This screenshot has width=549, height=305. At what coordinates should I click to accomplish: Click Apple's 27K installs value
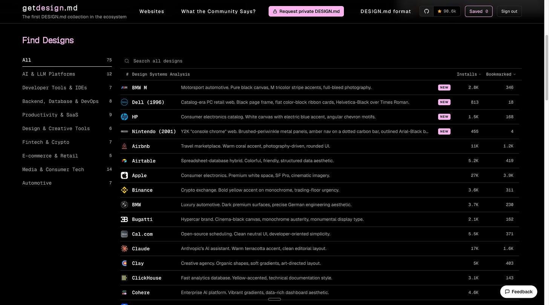475,176
